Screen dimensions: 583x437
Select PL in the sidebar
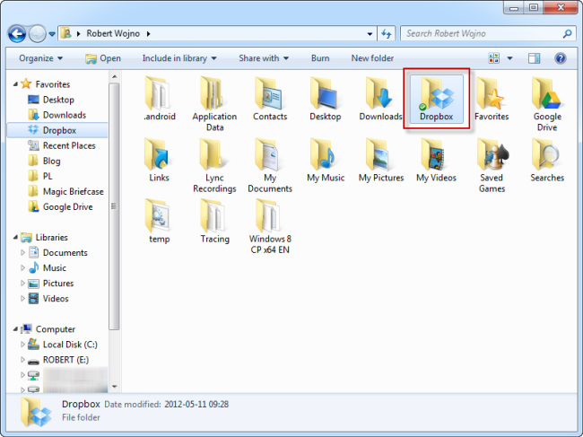[48, 176]
